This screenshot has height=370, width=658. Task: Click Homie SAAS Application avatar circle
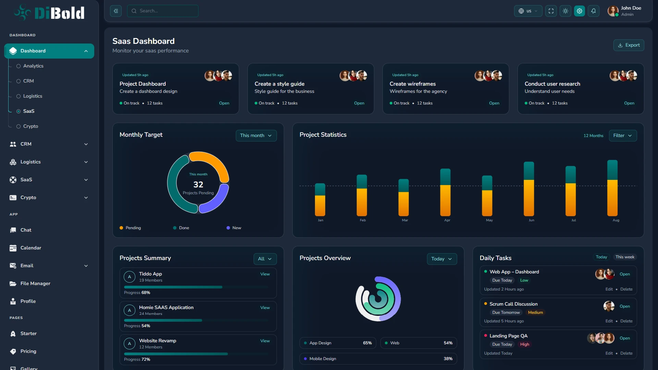129,310
